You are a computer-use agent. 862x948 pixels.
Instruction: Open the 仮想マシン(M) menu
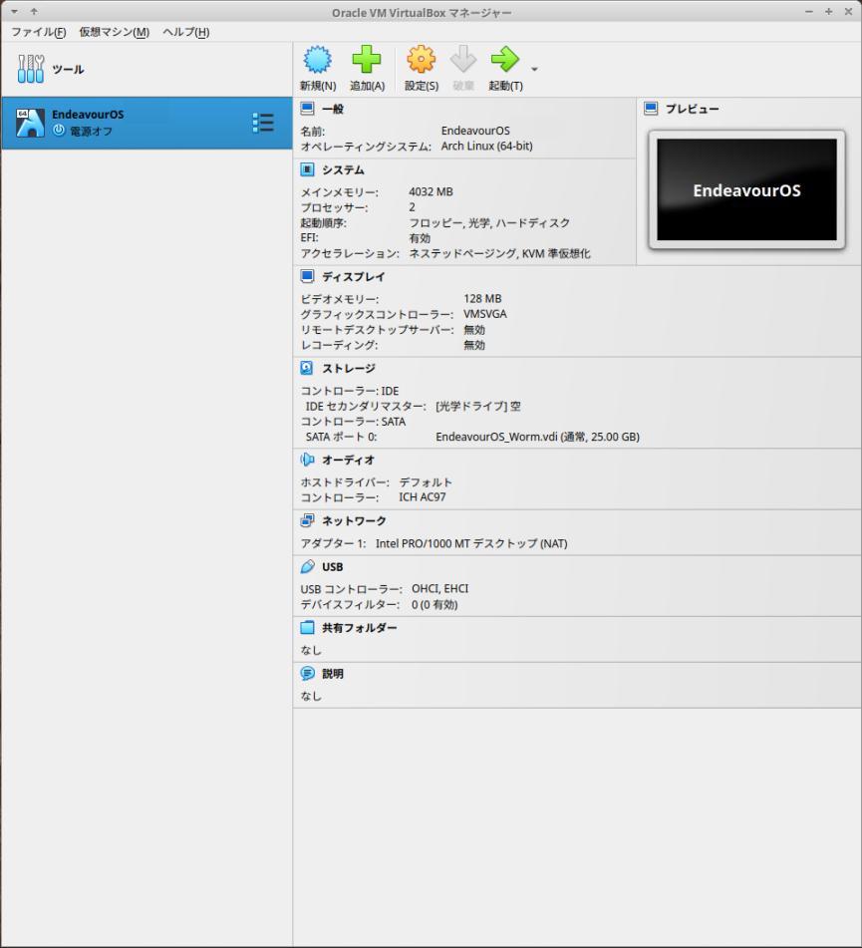tap(115, 32)
